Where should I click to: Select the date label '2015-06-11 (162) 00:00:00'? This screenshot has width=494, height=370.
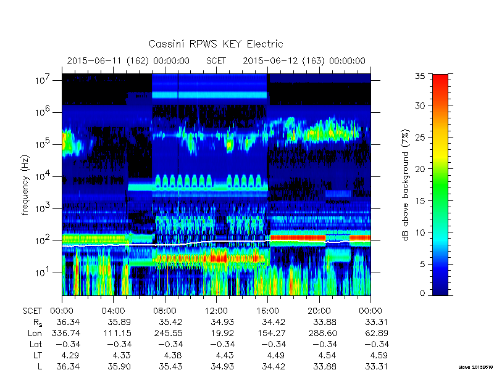click(x=128, y=60)
